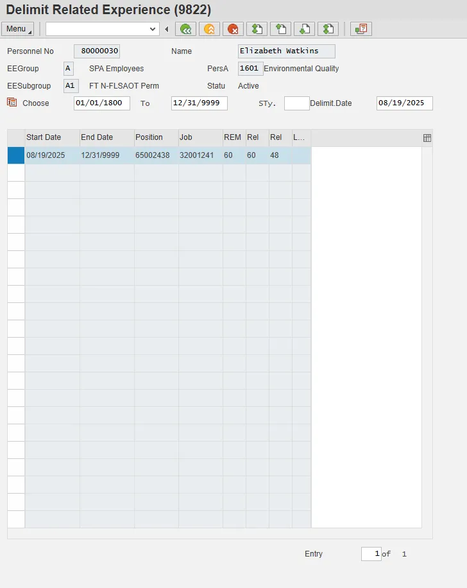Image resolution: width=467 pixels, height=588 pixels.
Task: Click the Previous page icon
Action: point(280,29)
